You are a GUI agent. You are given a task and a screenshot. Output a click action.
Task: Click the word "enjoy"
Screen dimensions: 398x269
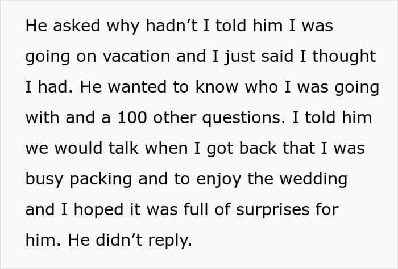point(218,180)
